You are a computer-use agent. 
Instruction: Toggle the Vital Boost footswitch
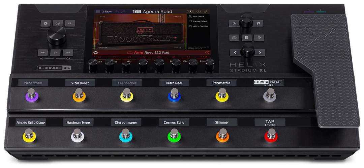pos(79,95)
